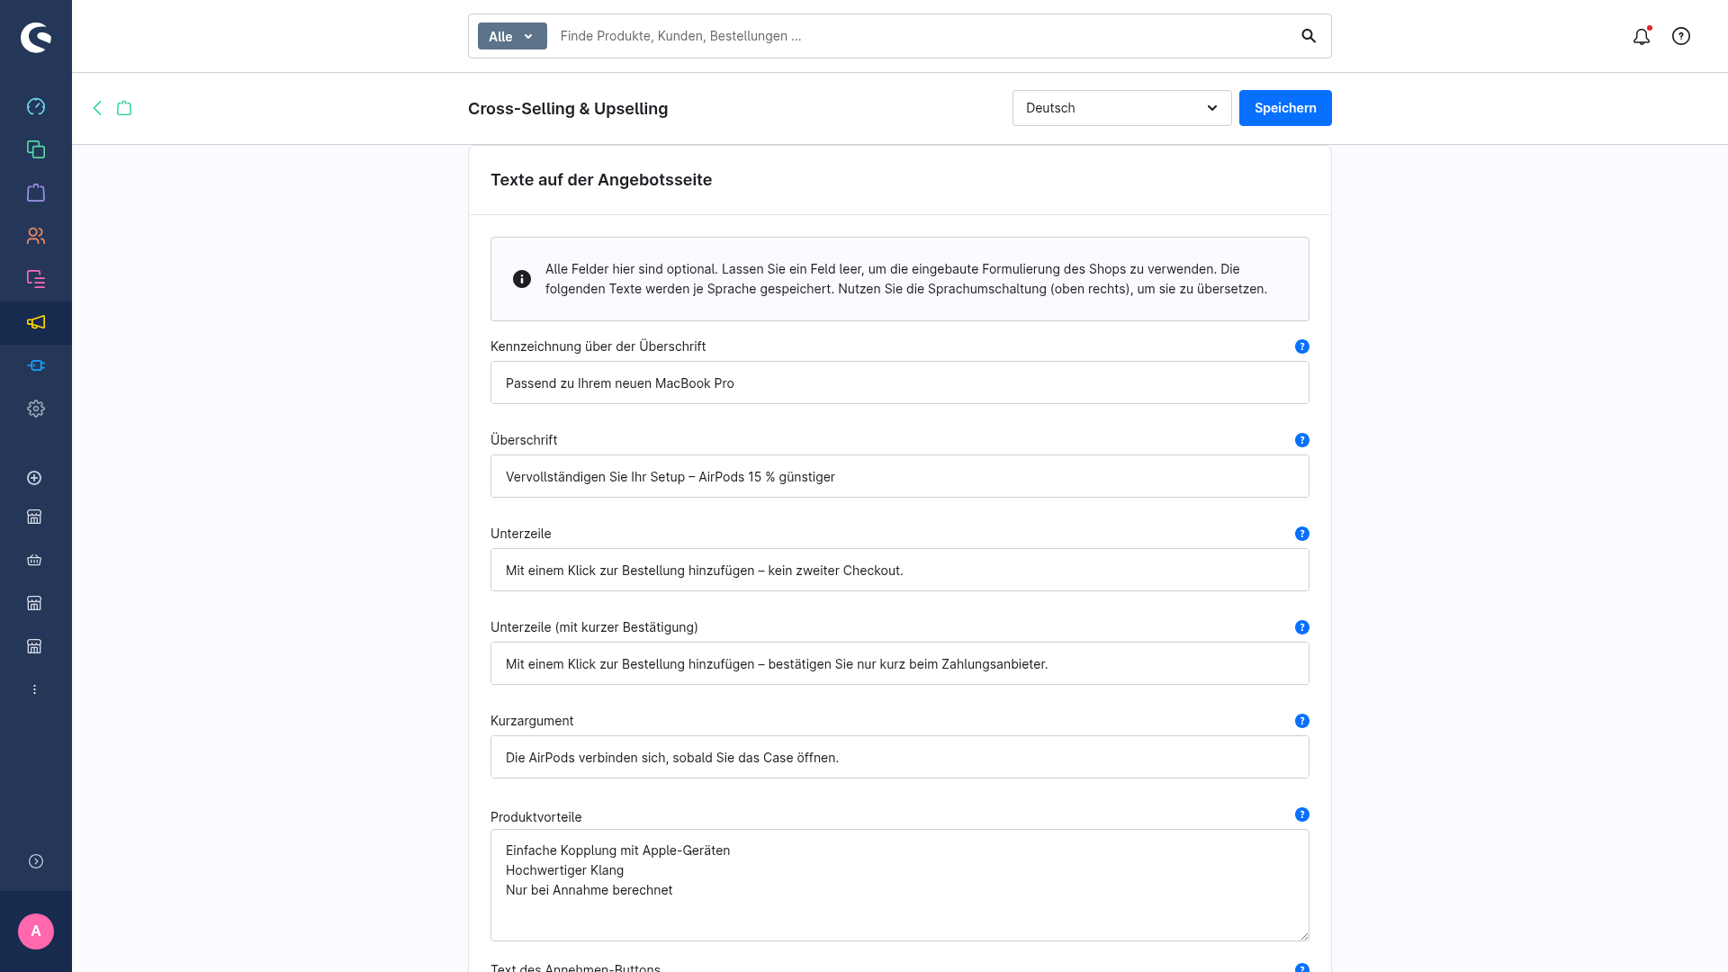The image size is (1728, 972).
Task: Show help tooltip for Überschrift field
Action: tap(1302, 440)
